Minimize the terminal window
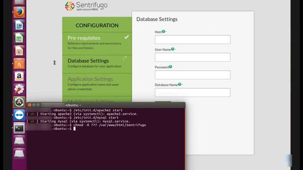This screenshot has width=303, height=170. click(34, 105)
